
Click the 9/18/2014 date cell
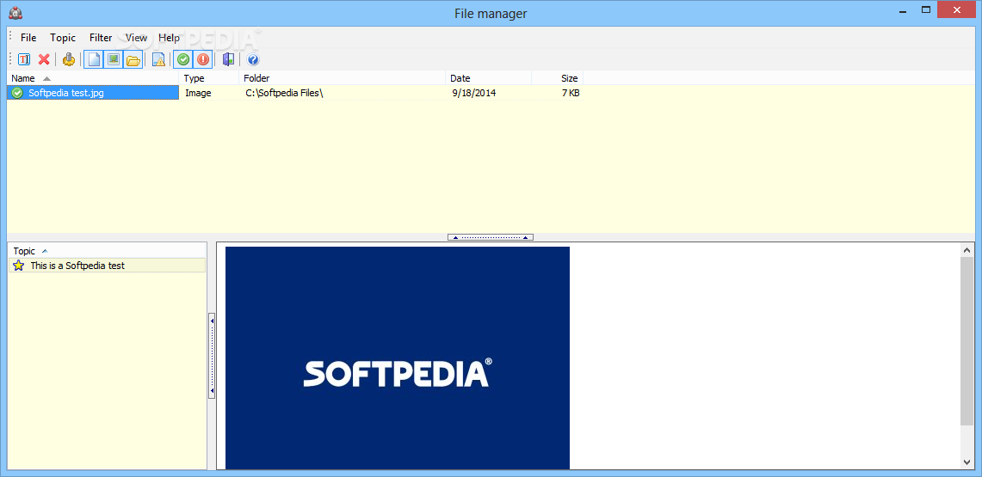click(x=474, y=93)
